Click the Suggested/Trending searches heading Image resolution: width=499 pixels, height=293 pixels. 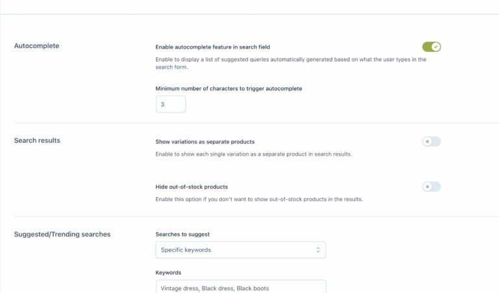click(x=62, y=234)
